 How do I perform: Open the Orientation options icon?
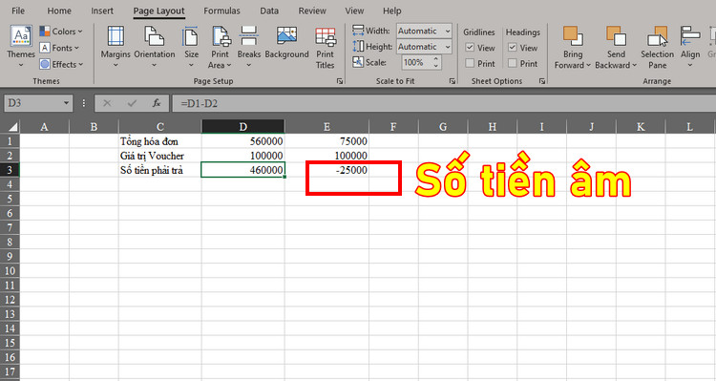click(154, 36)
